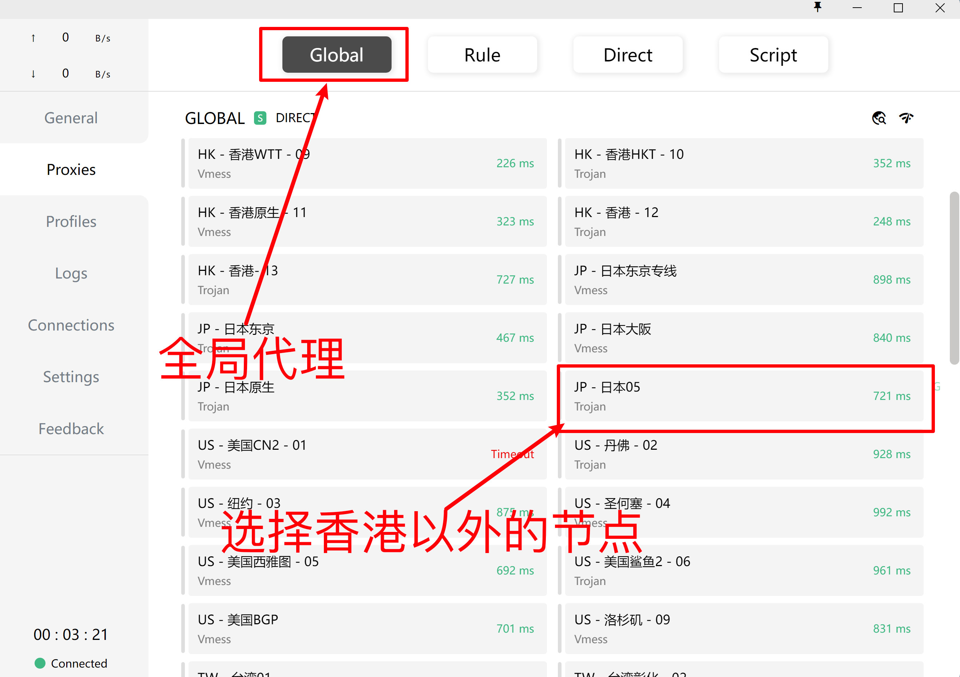Image resolution: width=960 pixels, height=677 pixels.
Task: Click the Connected status indicator
Action: (71, 663)
